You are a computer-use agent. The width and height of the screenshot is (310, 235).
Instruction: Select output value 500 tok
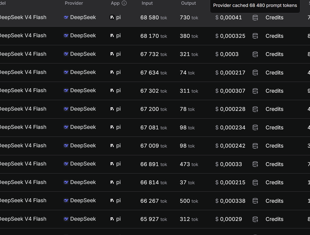tap(189, 201)
